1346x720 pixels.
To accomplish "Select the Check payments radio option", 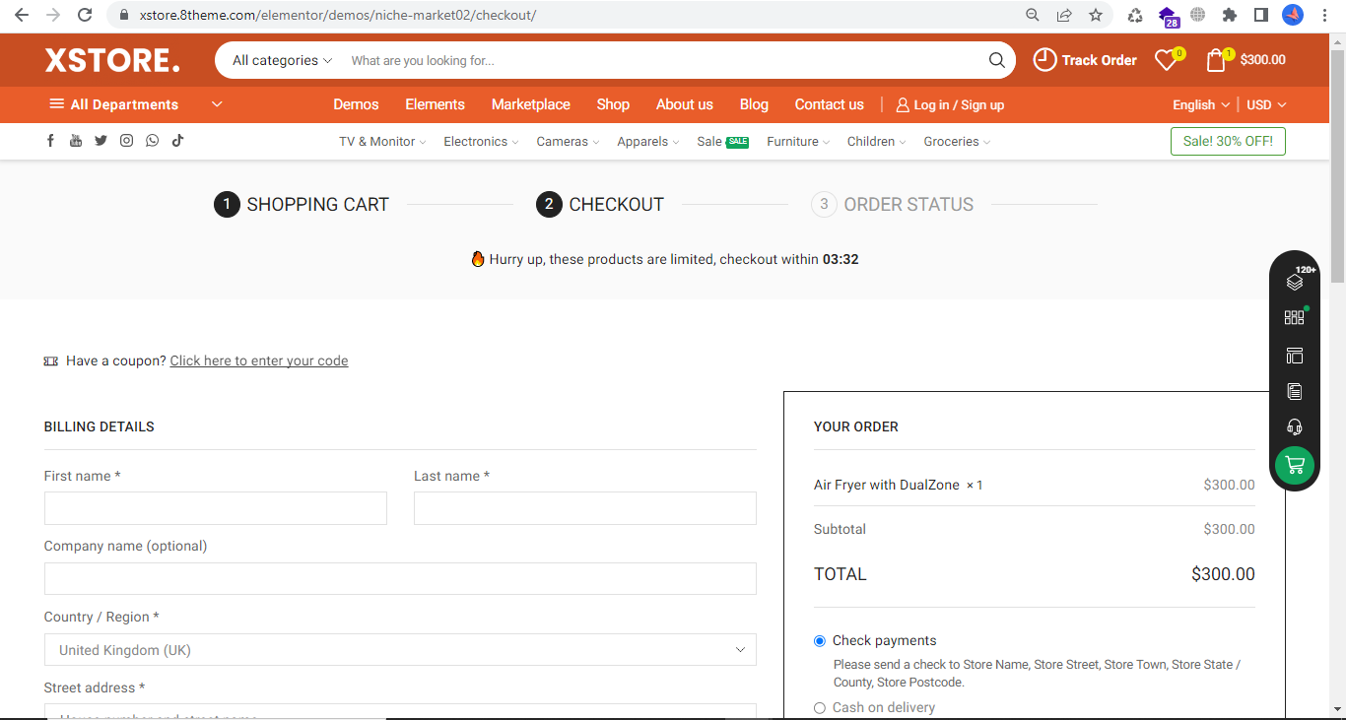I will pyautogui.click(x=820, y=641).
